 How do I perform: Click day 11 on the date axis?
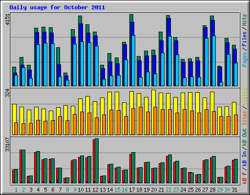point(88,190)
